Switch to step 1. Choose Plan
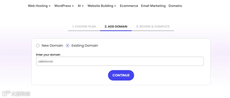Viewport: 230px width, 98px height. pos(84,27)
